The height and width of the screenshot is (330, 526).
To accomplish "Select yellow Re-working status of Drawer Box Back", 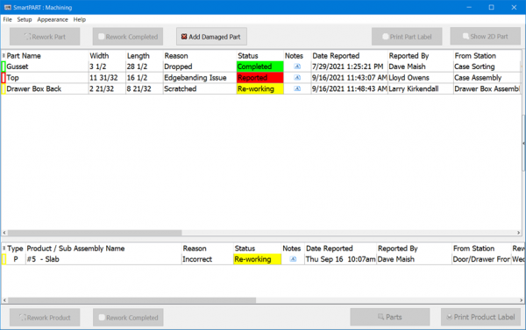I will (x=260, y=88).
